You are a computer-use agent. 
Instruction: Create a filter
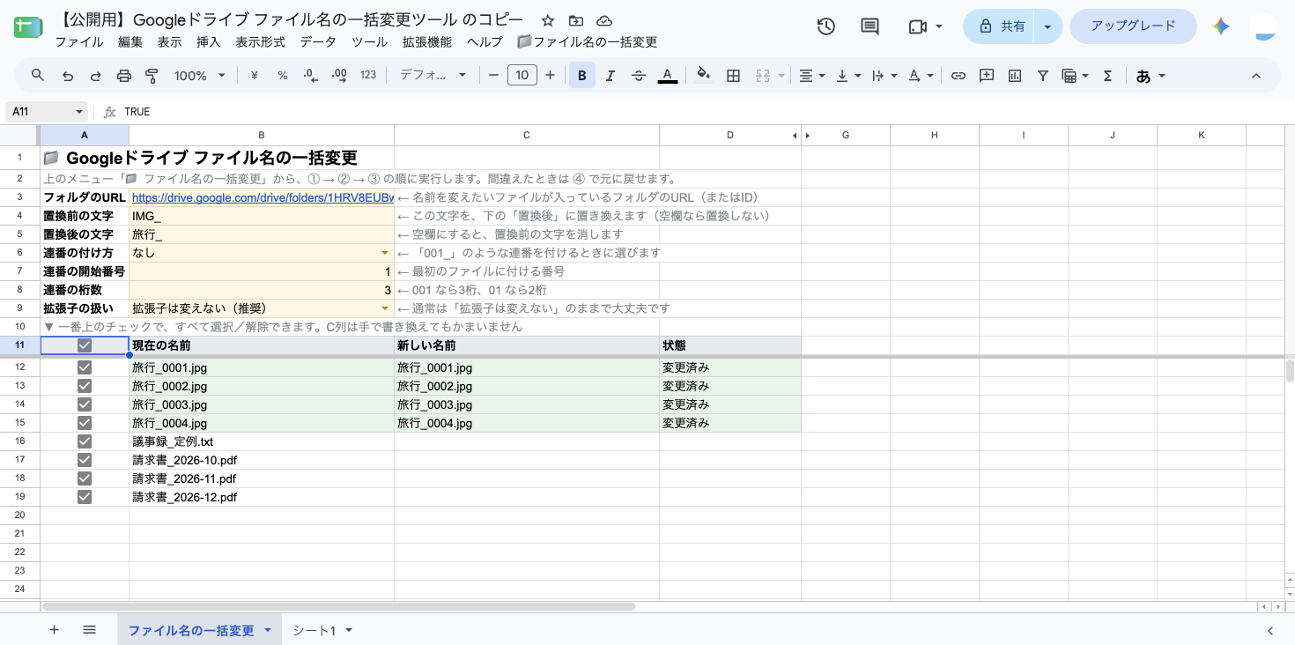coord(1043,76)
